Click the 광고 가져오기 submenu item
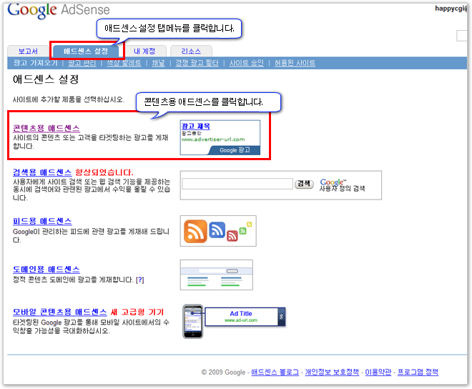This screenshot has height=389, width=472. coord(35,63)
